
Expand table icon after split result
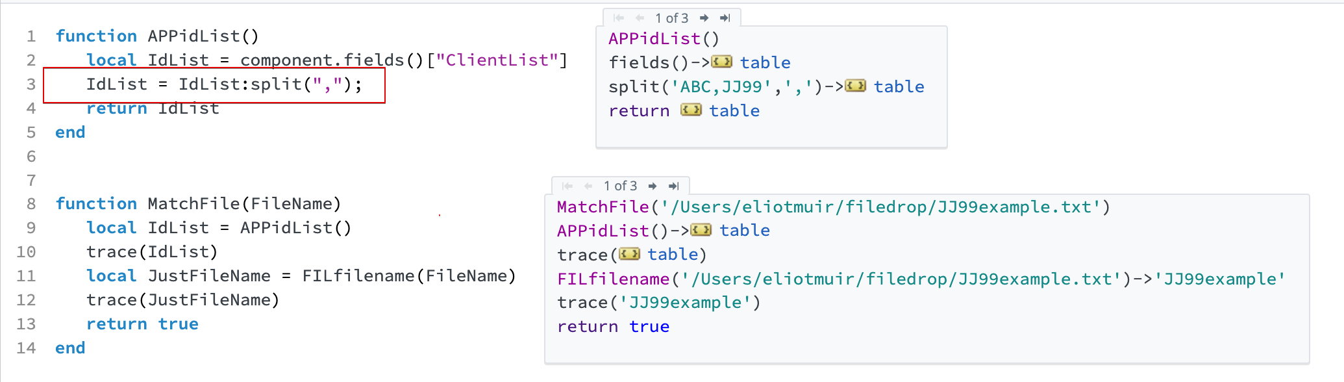[855, 86]
